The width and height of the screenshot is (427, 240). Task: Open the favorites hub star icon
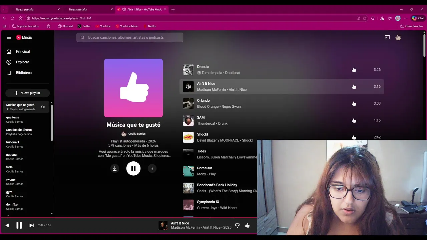[x=390, y=18]
